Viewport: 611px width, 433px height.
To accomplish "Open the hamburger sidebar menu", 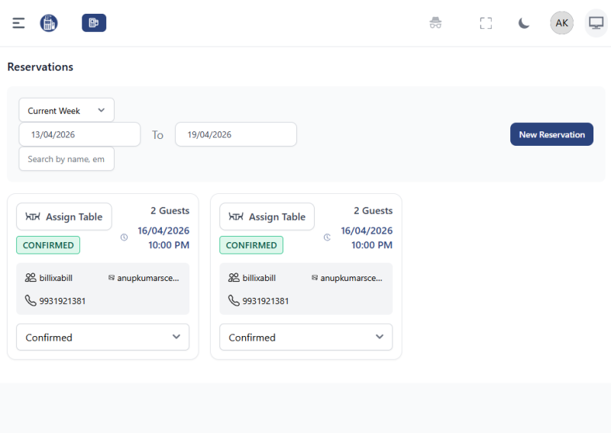I will (18, 23).
